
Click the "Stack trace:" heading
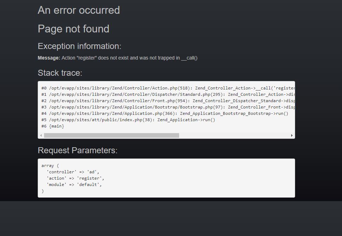click(60, 73)
